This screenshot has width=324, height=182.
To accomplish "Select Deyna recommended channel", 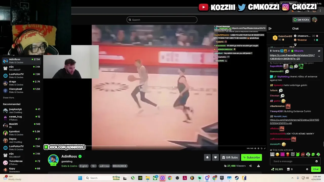I will [x=22, y=140].
